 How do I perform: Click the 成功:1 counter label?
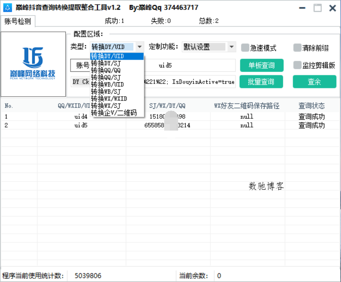point(115,21)
